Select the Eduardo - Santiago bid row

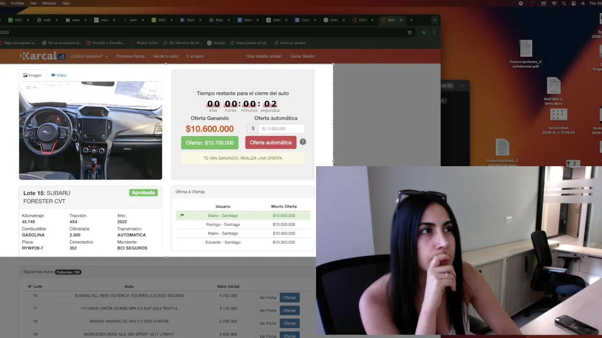(243, 242)
